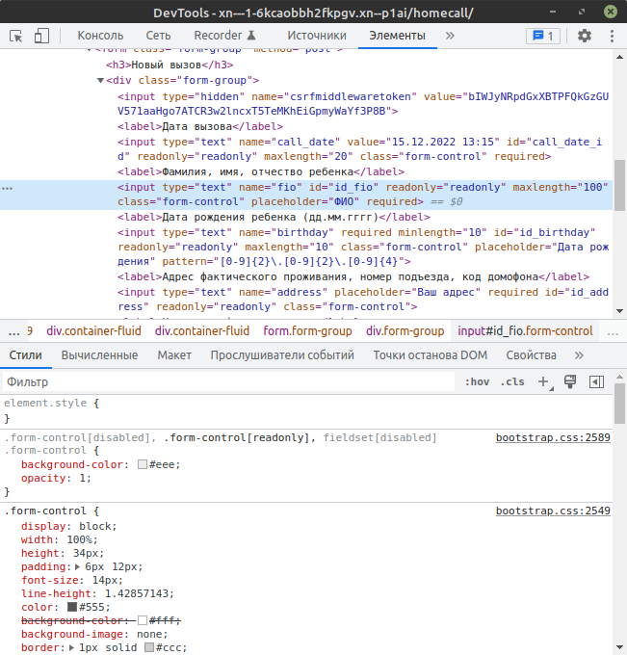Toggle the .cls element classes panel

513,382
